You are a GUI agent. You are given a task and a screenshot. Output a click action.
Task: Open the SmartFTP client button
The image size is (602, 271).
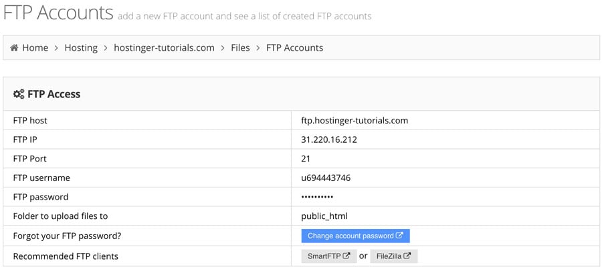pos(329,256)
